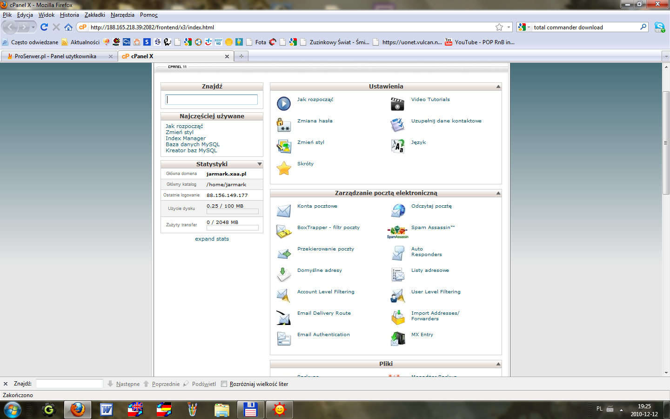Collapse the Zarządzanie pocztą elektroniczną section
670x419 pixels.
(498, 193)
